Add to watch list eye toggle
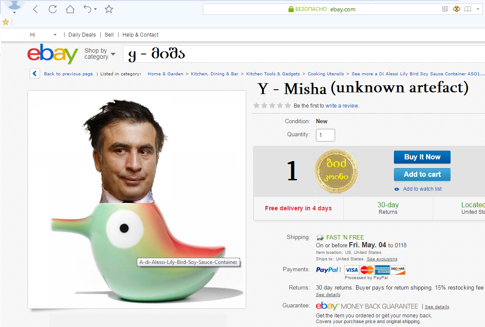 pyautogui.click(x=397, y=189)
